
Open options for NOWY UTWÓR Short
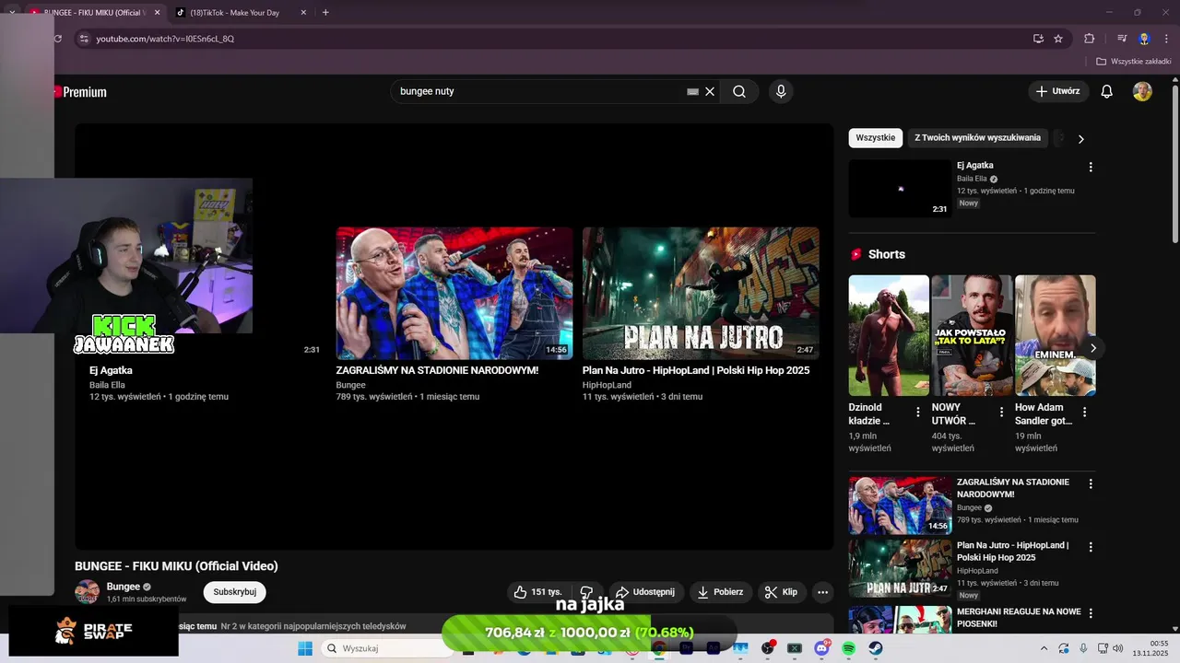pyautogui.click(x=1001, y=413)
